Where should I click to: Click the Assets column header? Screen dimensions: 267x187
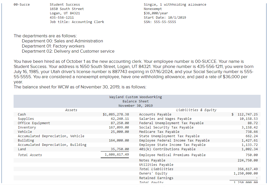[71, 110]
